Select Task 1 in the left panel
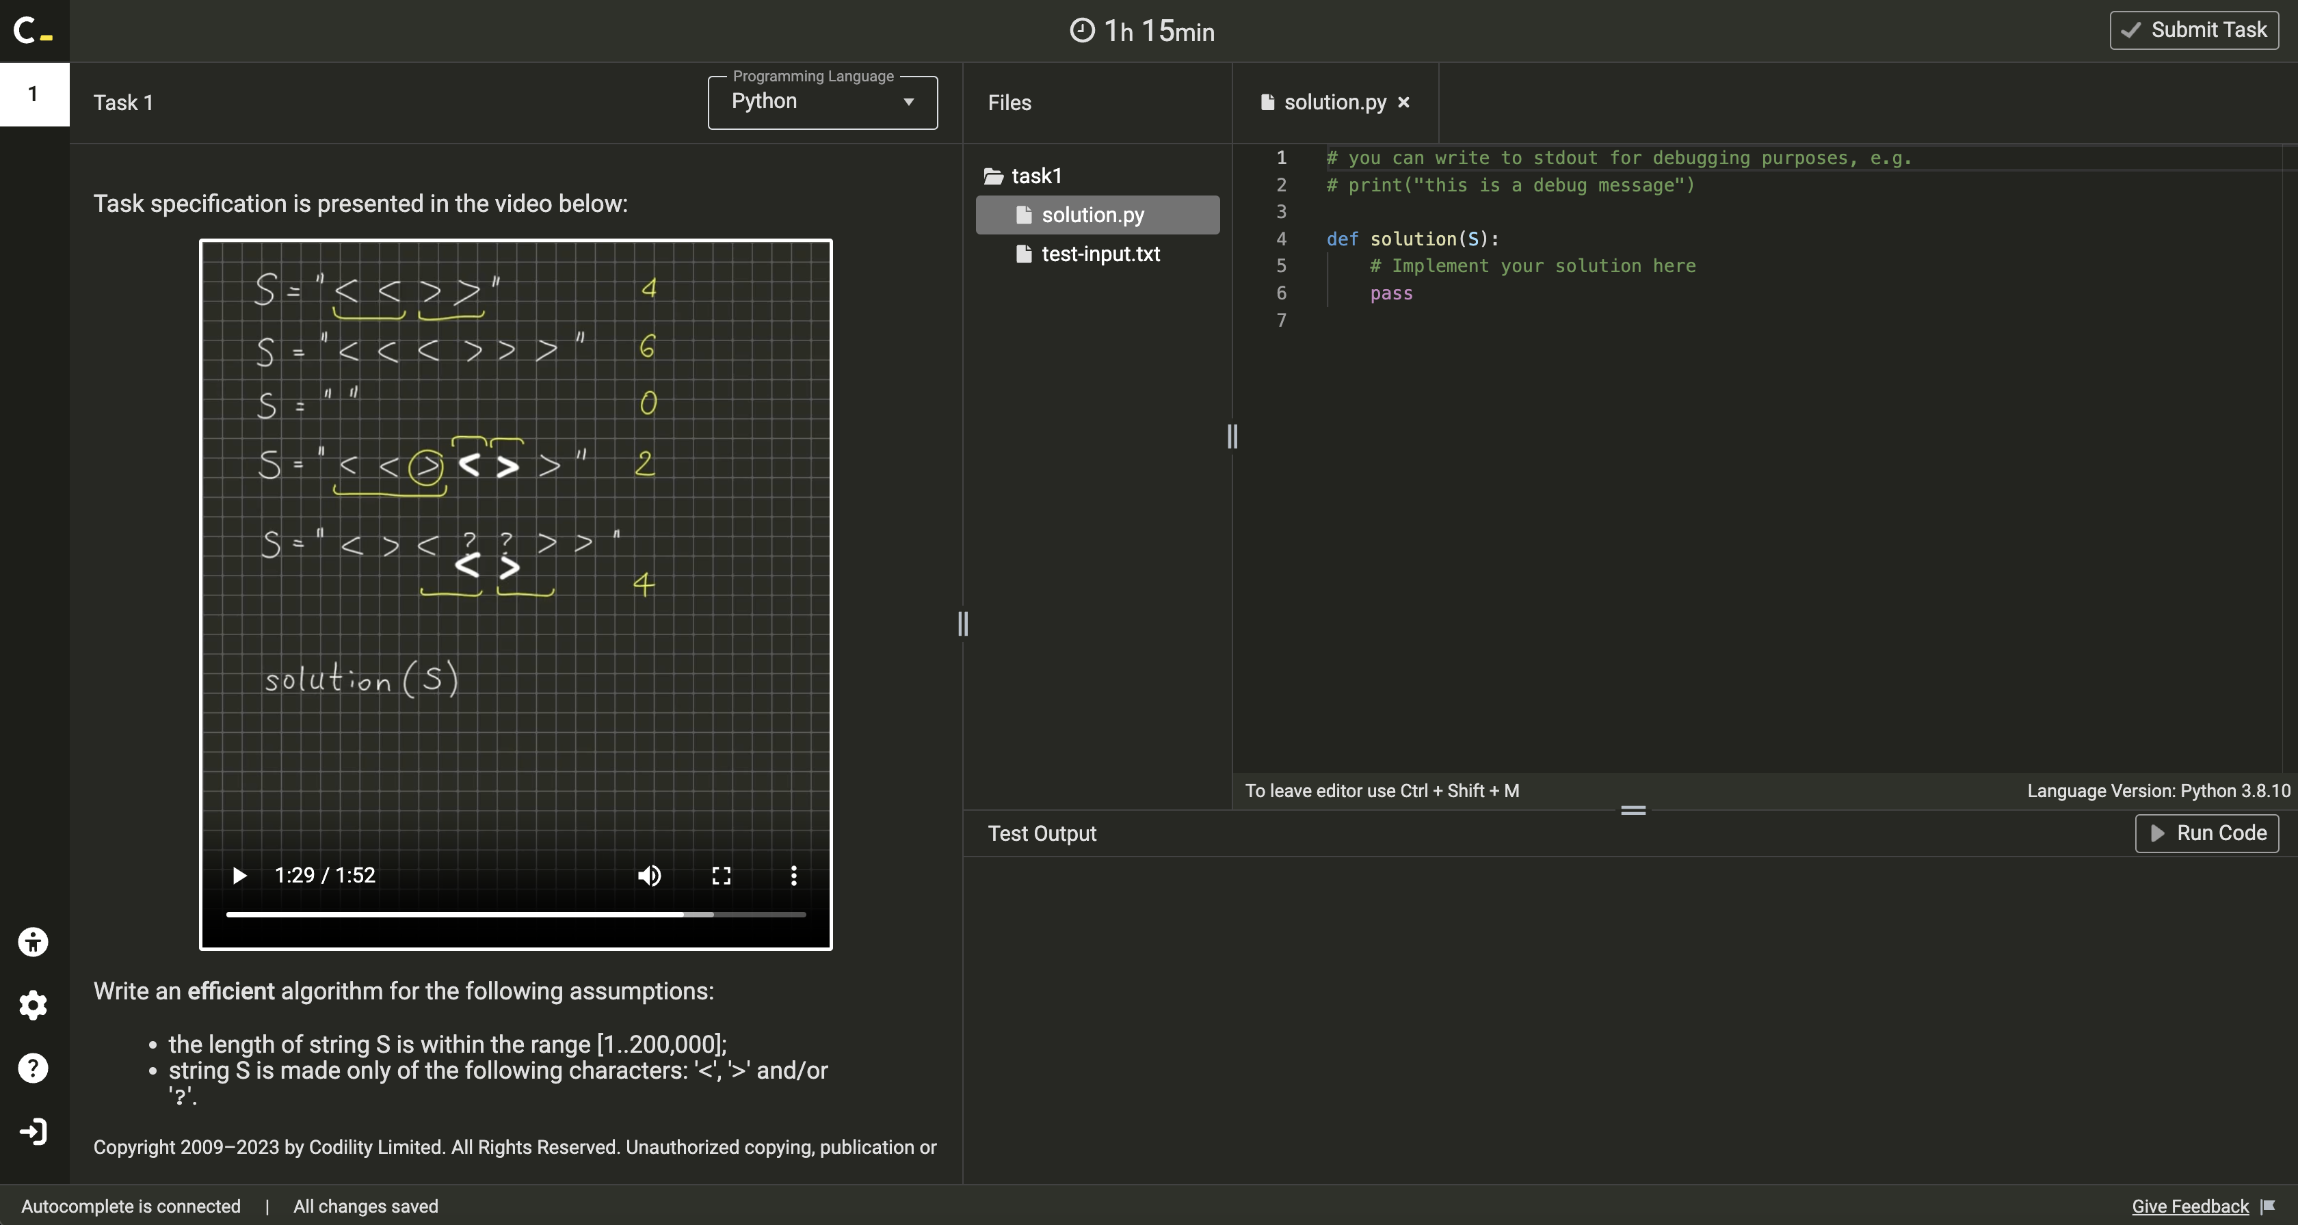 pos(34,94)
